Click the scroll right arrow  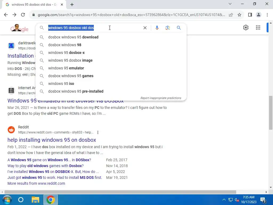click(266, 192)
